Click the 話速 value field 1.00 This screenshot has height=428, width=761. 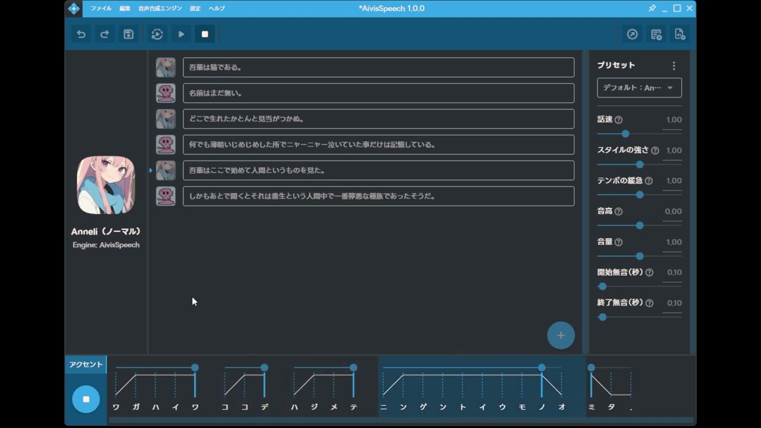(x=672, y=120)
